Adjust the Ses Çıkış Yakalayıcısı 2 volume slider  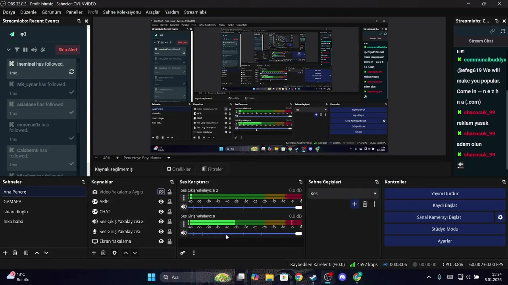coord(245,207)
